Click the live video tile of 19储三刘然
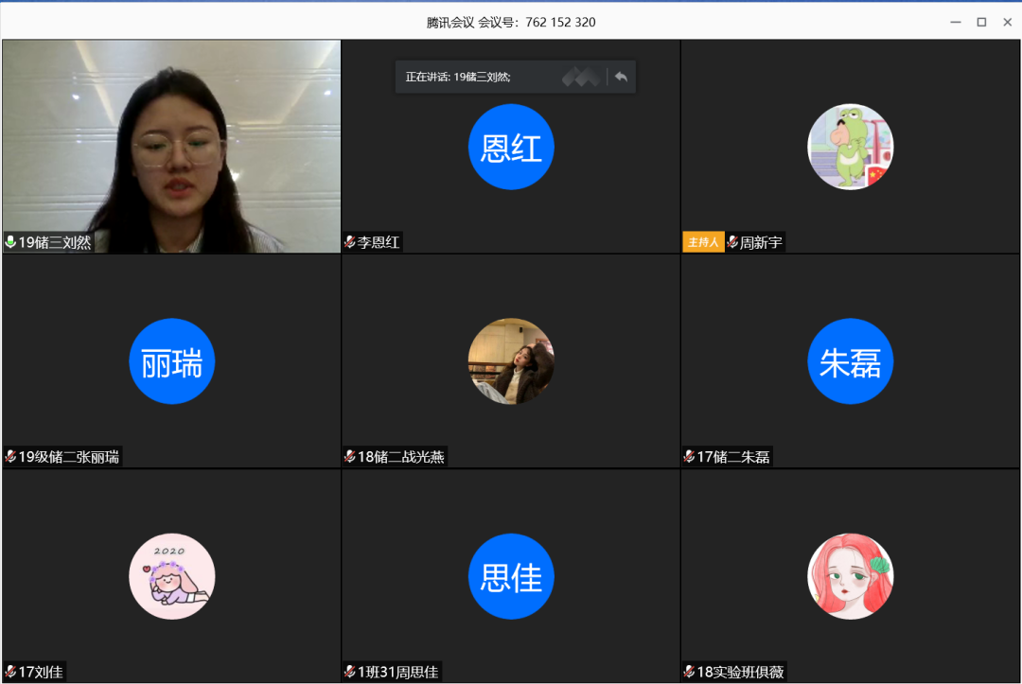The image size is (1022, 684). click(171, 142)
